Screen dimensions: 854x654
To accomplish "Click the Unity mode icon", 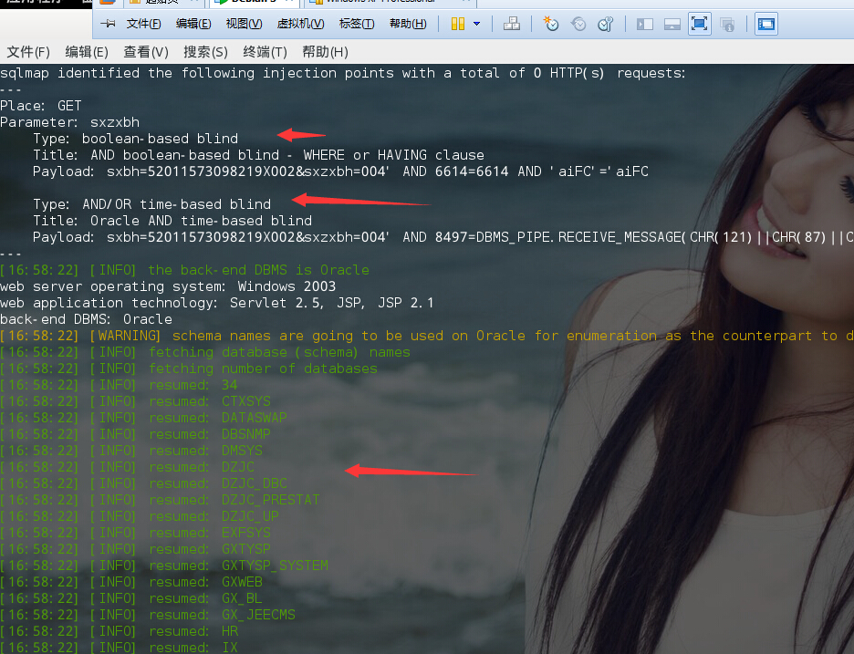I will click(727, 24).
